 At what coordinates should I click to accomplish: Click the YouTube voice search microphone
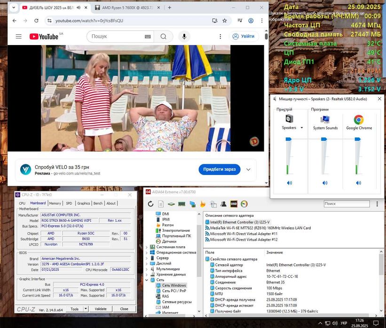(x=184, y=36)
